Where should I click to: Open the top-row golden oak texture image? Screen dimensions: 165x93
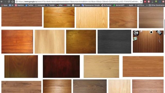(x=59, y=17)
